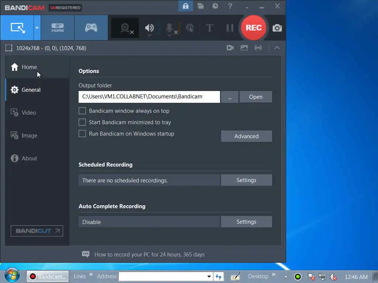
Task: Click the output folder path field
Action: [149, 97]
